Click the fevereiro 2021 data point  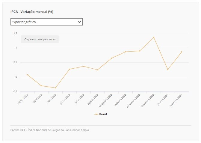(x=182, y=52)
